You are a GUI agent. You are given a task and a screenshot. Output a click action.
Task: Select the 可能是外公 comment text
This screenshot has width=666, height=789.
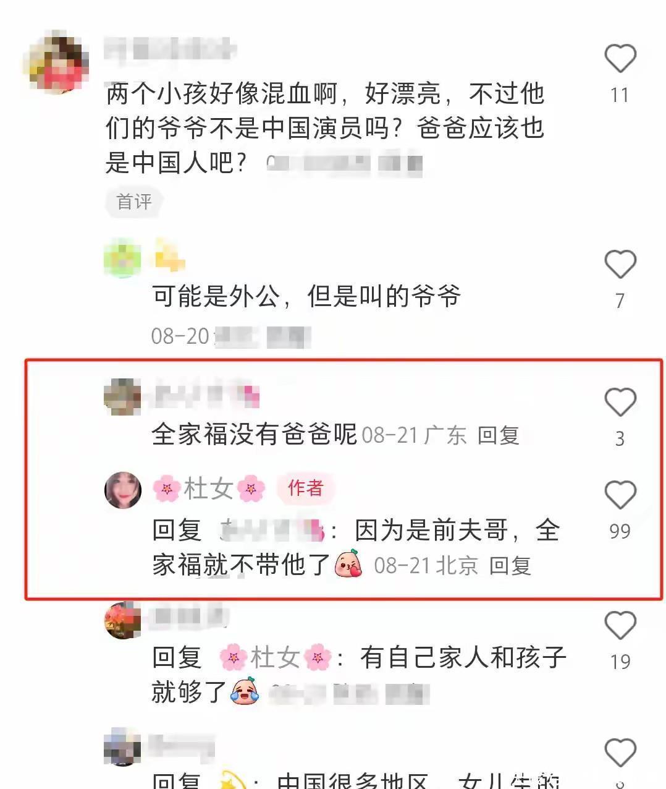(x=306, y=296)
